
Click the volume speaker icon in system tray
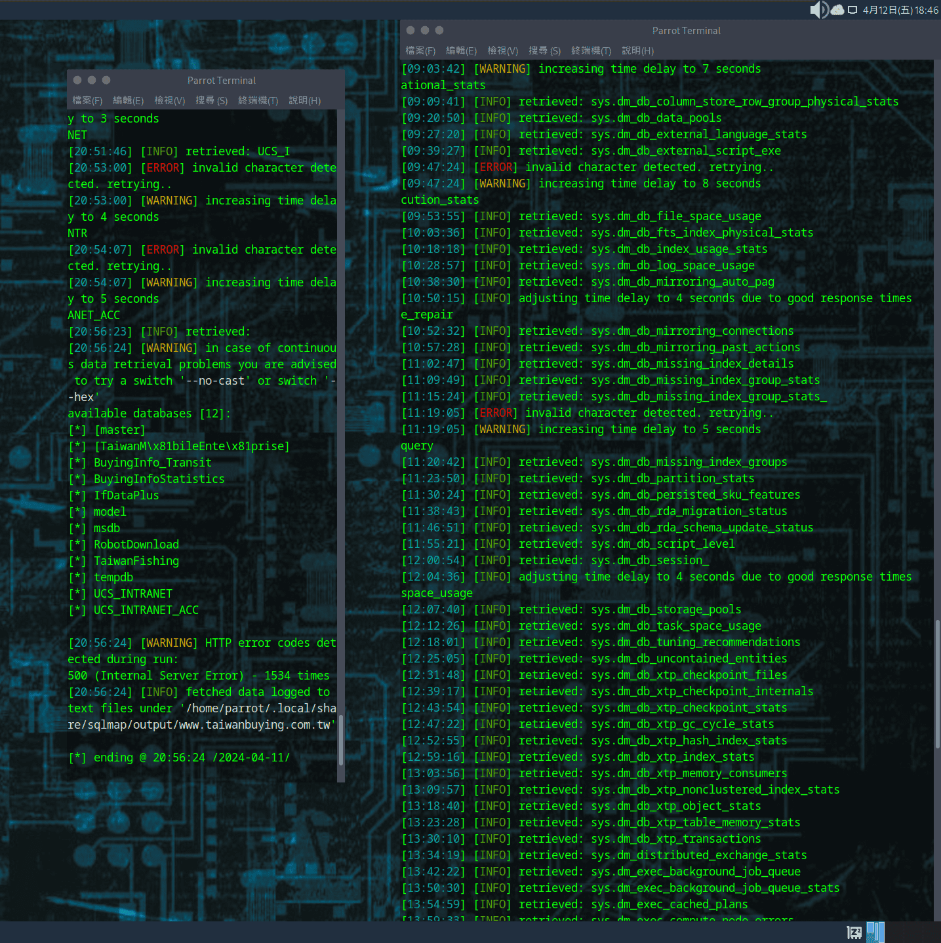[x=819, y=10]
